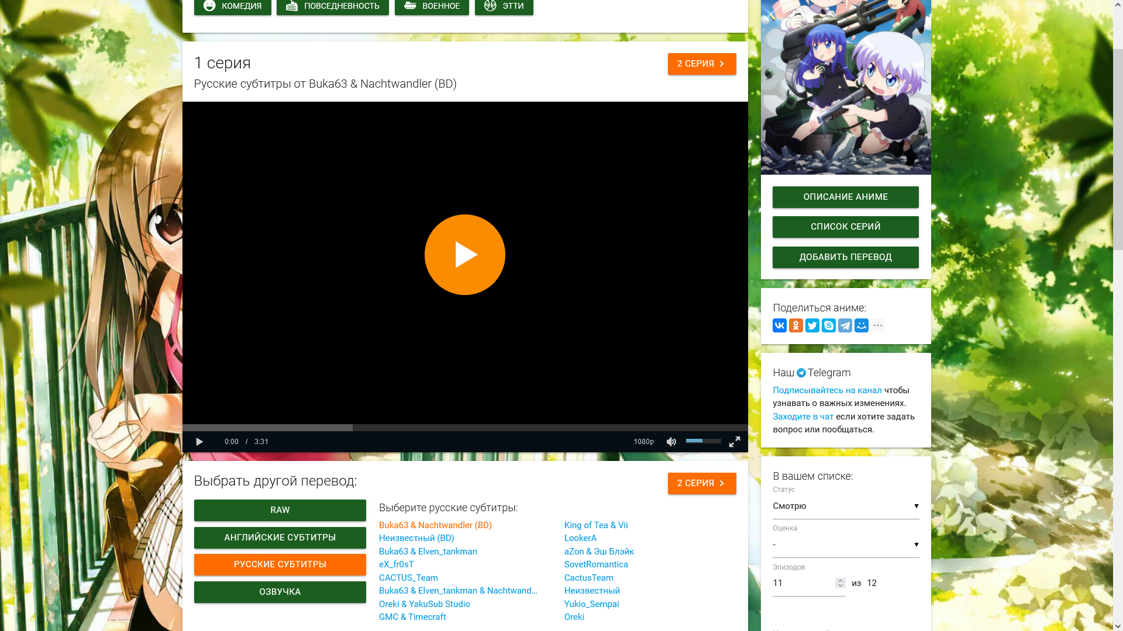
Task: Go to 2 серия from top button
Action: (702, 64)
